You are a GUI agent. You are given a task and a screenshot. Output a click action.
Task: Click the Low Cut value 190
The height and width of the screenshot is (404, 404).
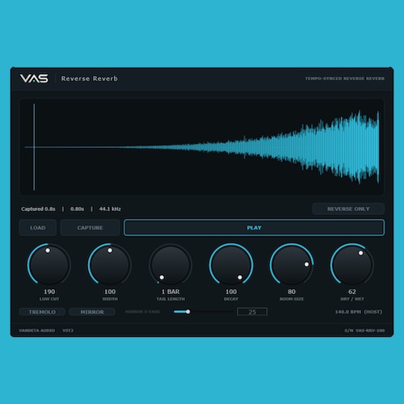[x=49, y=292]
